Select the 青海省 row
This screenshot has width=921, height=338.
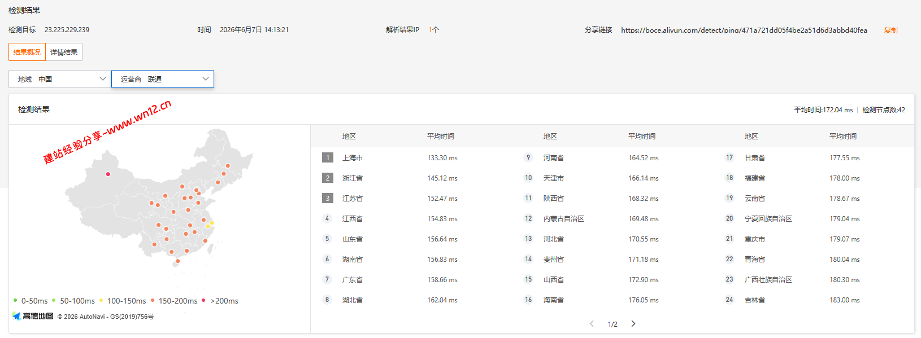814,260
